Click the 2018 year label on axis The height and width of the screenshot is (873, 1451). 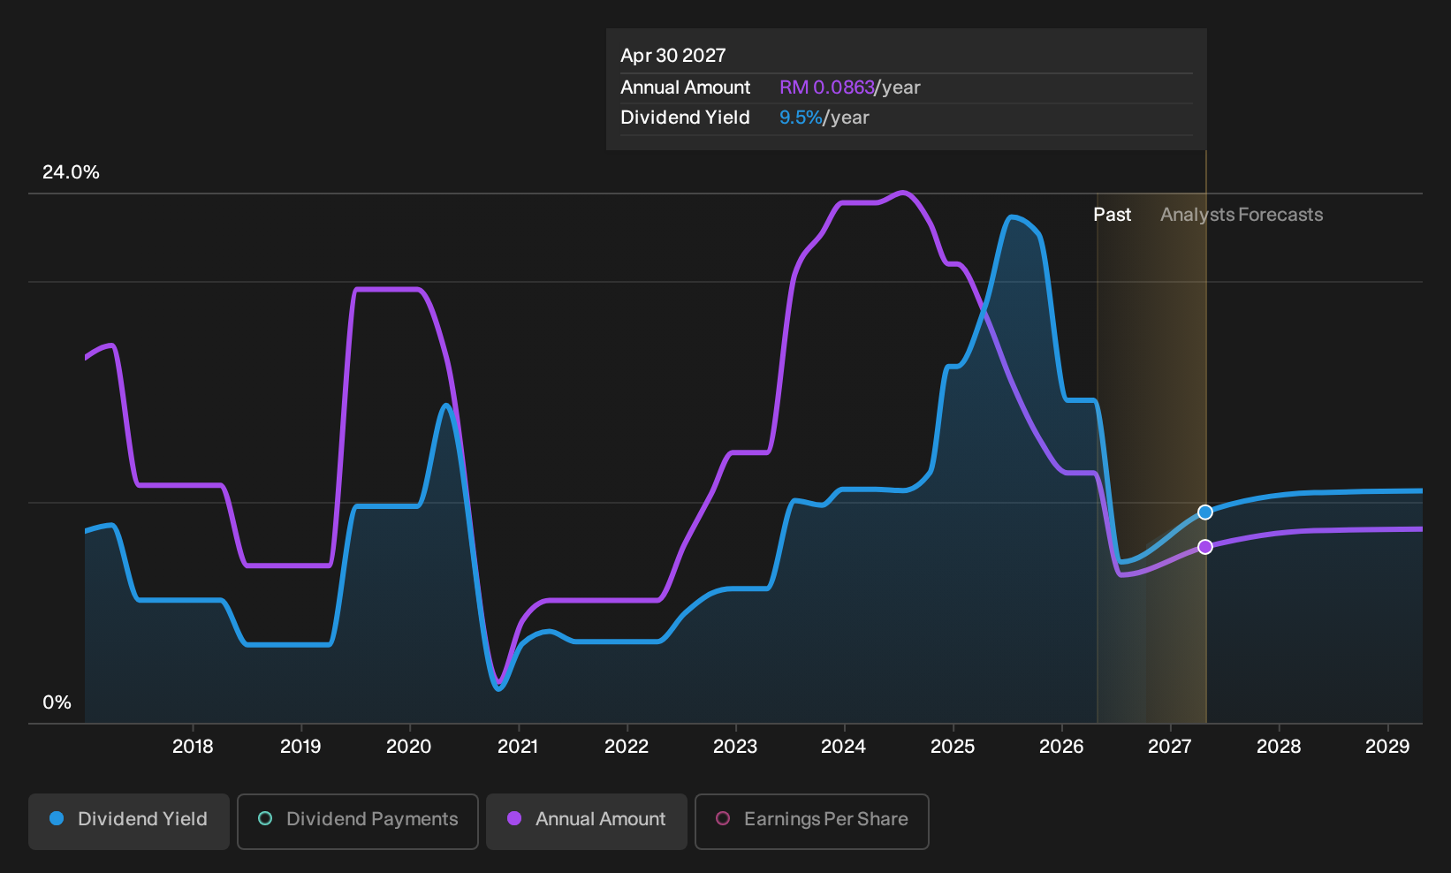[193, 747]
